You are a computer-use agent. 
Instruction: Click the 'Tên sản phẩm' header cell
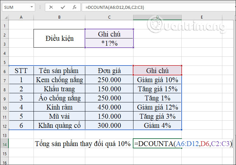(x=59, y=70)
